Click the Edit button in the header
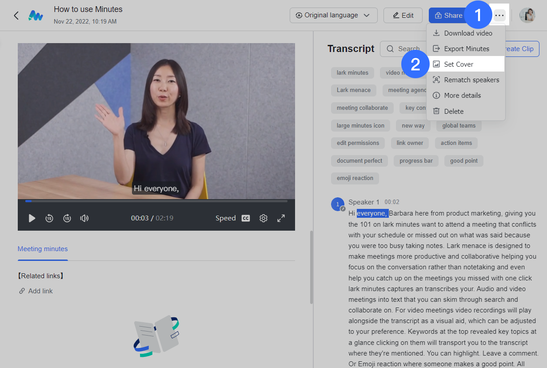 point(403,15)
